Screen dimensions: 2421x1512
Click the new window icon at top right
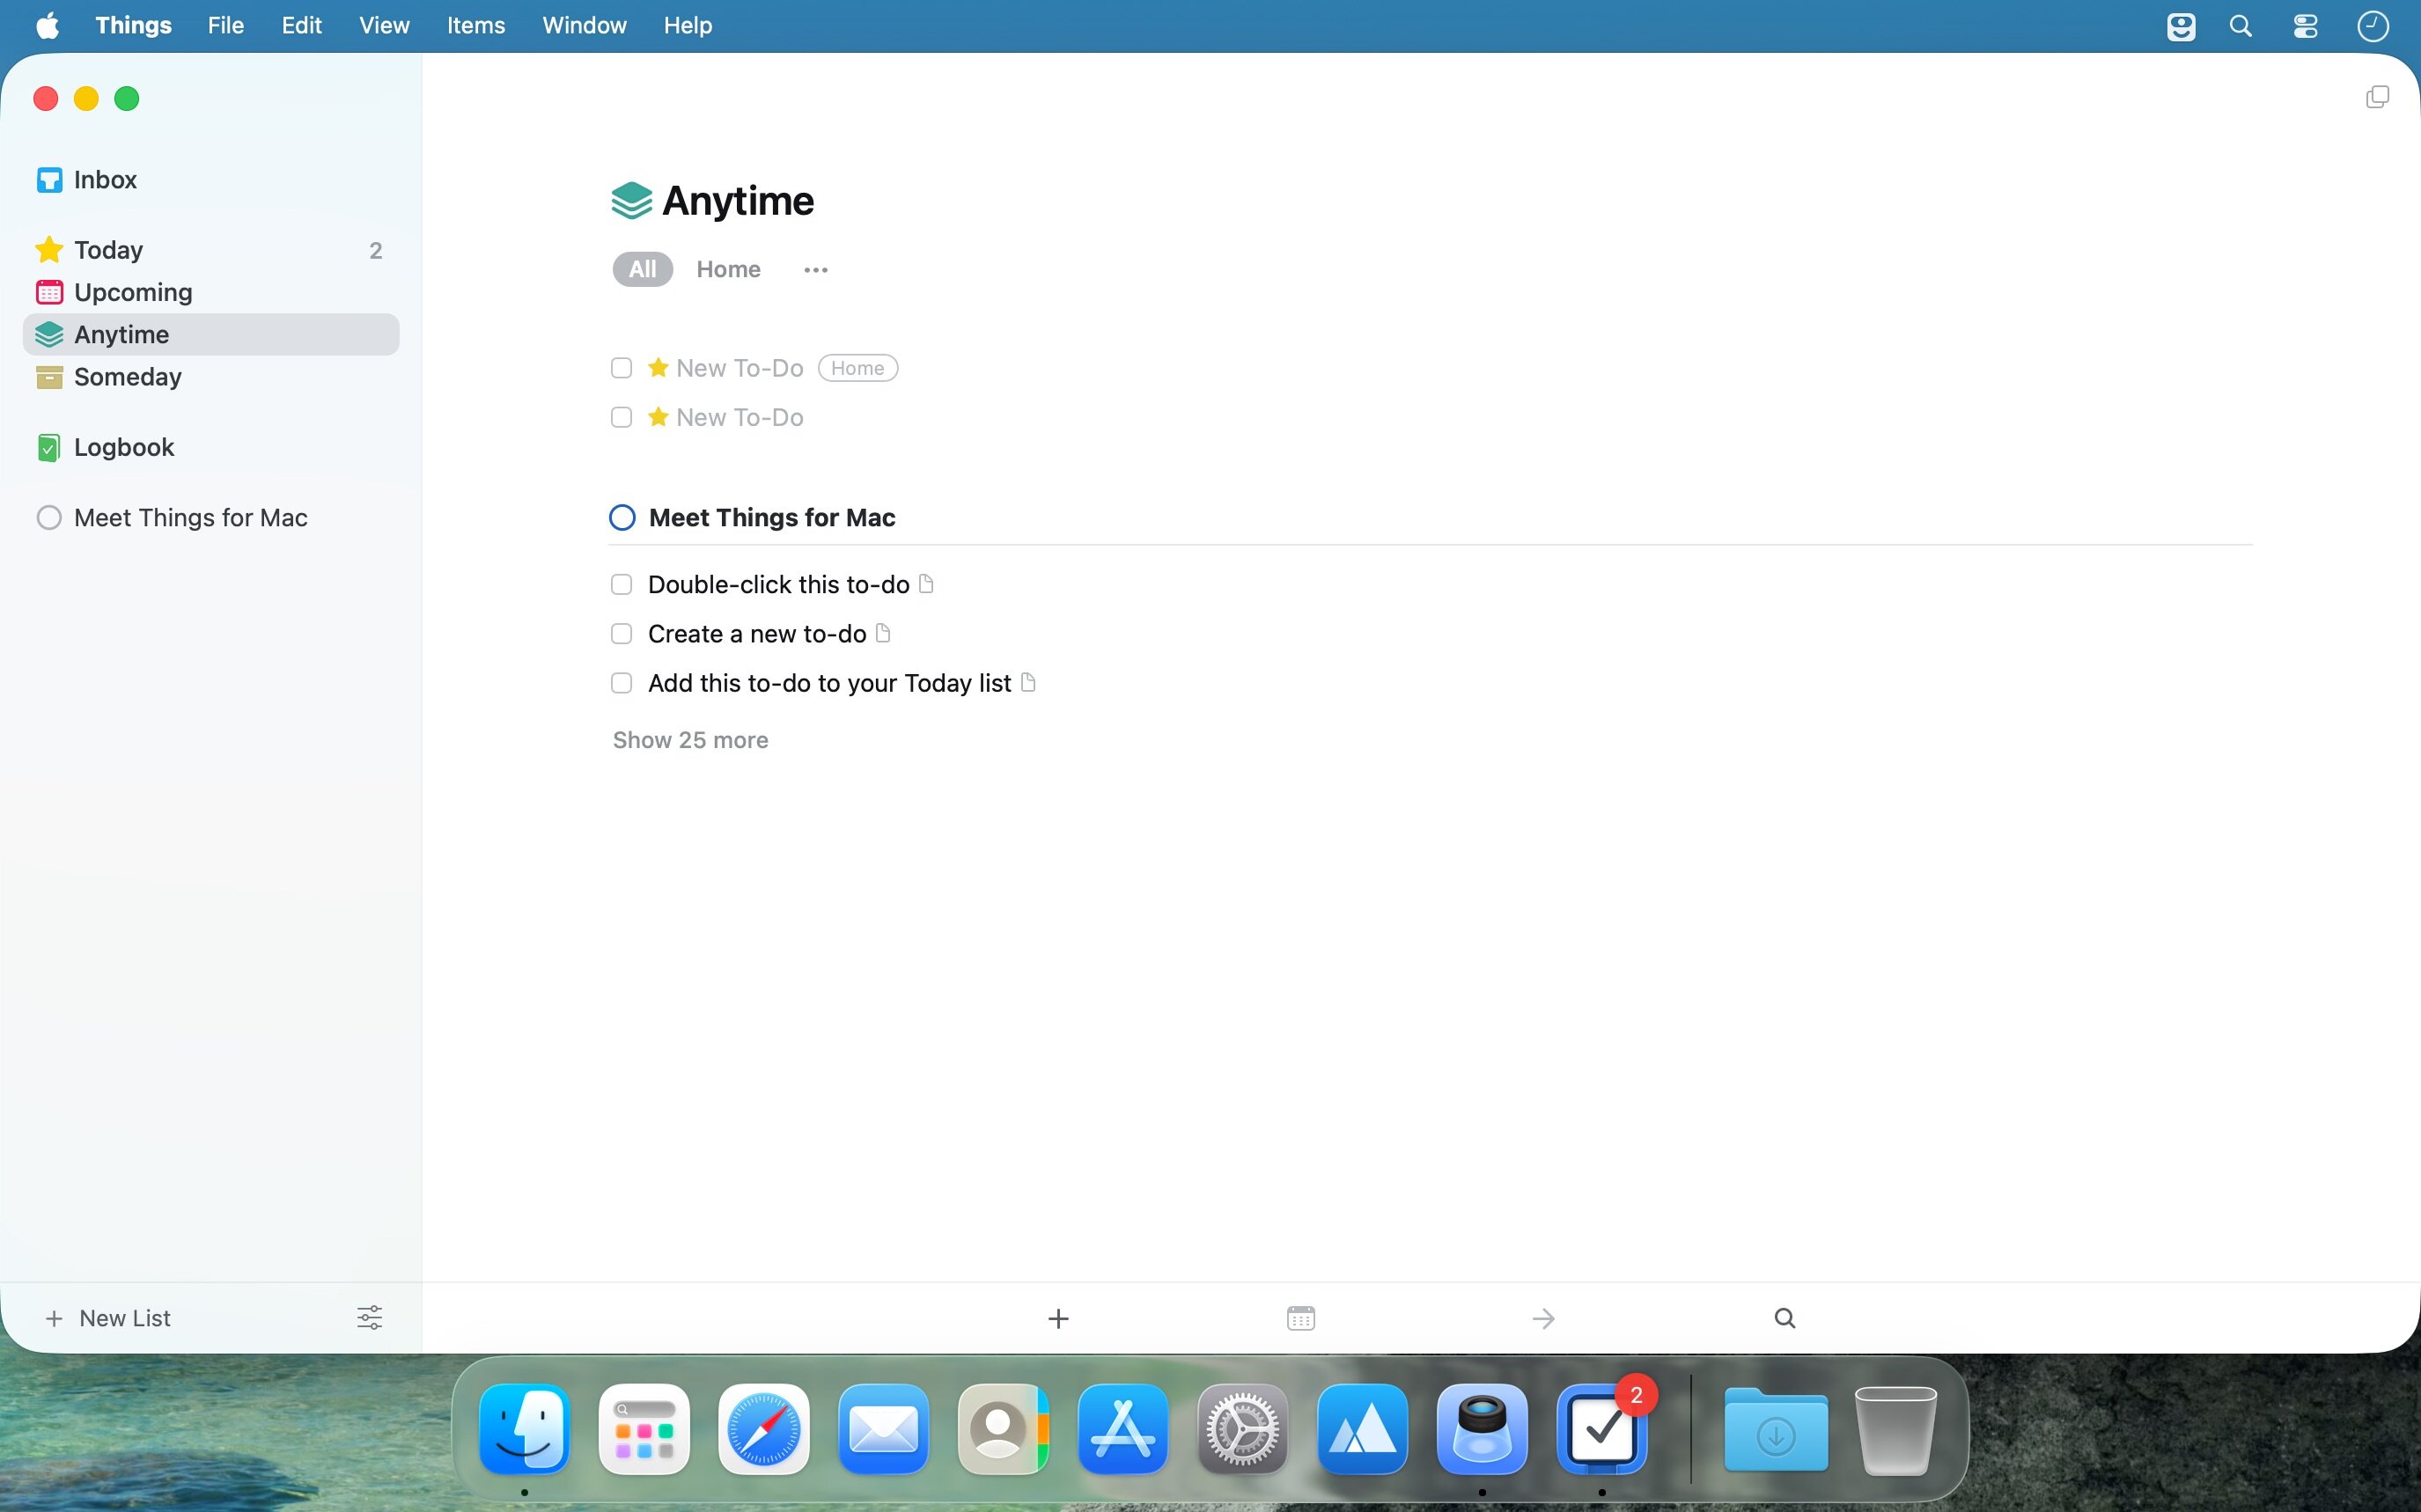coord(2377,97)
